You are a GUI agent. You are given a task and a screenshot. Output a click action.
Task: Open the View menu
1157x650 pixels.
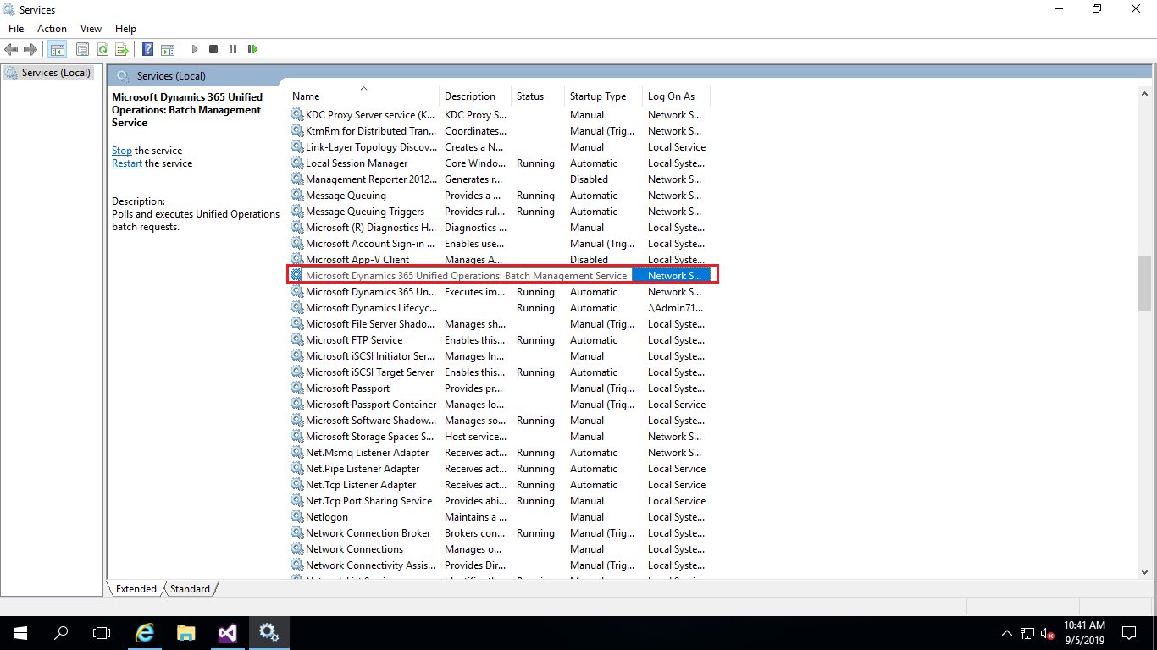coord(91,29)
